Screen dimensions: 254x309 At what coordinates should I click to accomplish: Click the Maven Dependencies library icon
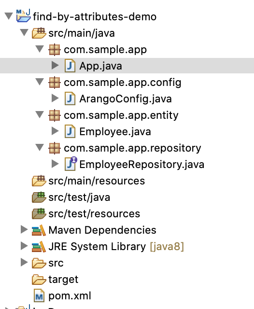(x=39, y=230)
